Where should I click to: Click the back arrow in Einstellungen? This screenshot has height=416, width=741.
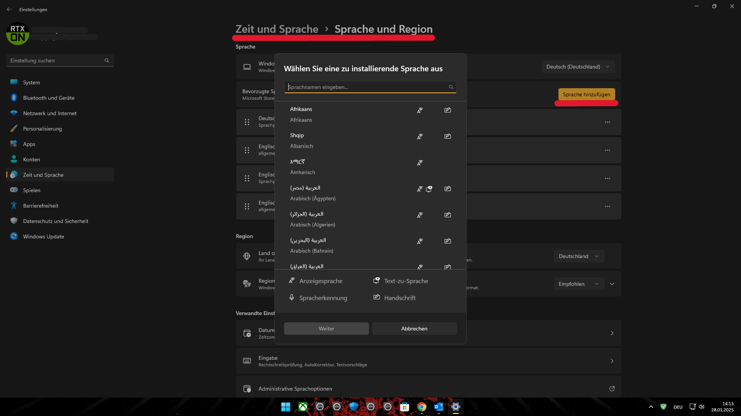[x=9, y=9]
